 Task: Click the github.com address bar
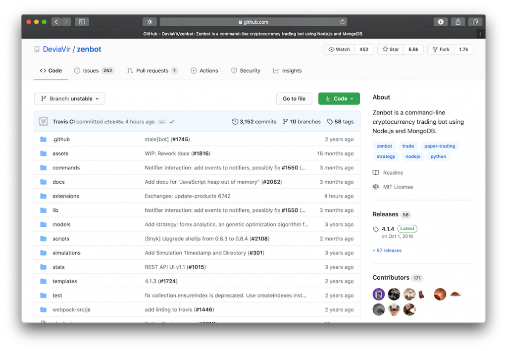(x=253, y=22)
